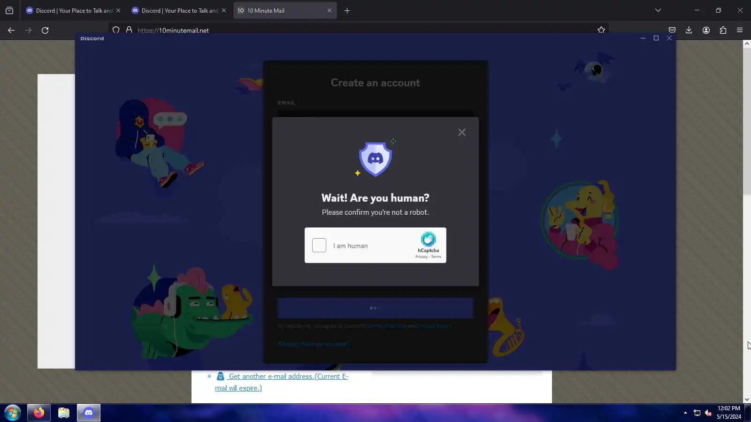Open Discord from the taskbar
Image resolution: width=751 pixels, height=422 pixels.
[89, 413]
